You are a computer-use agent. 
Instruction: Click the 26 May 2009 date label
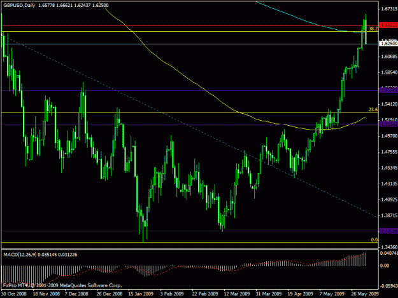tap(365, 294)
